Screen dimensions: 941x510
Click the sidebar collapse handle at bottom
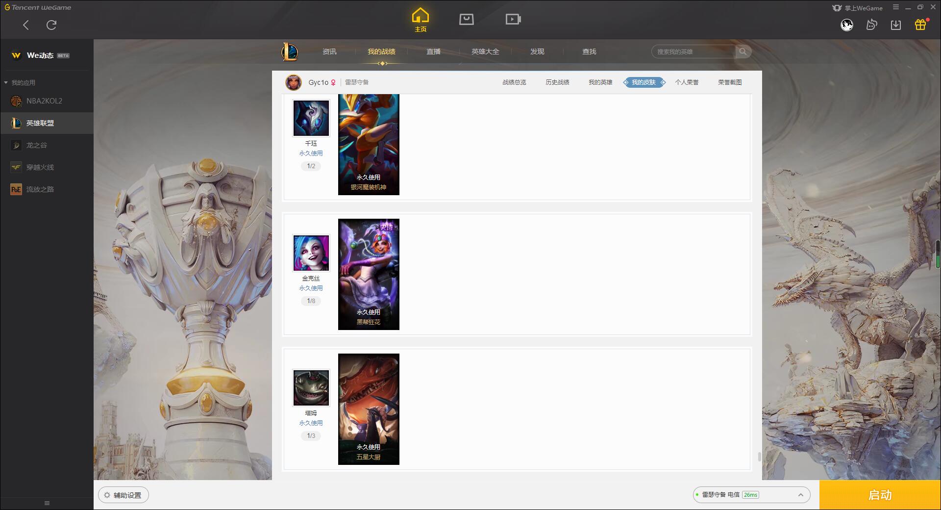pos(47,503)
